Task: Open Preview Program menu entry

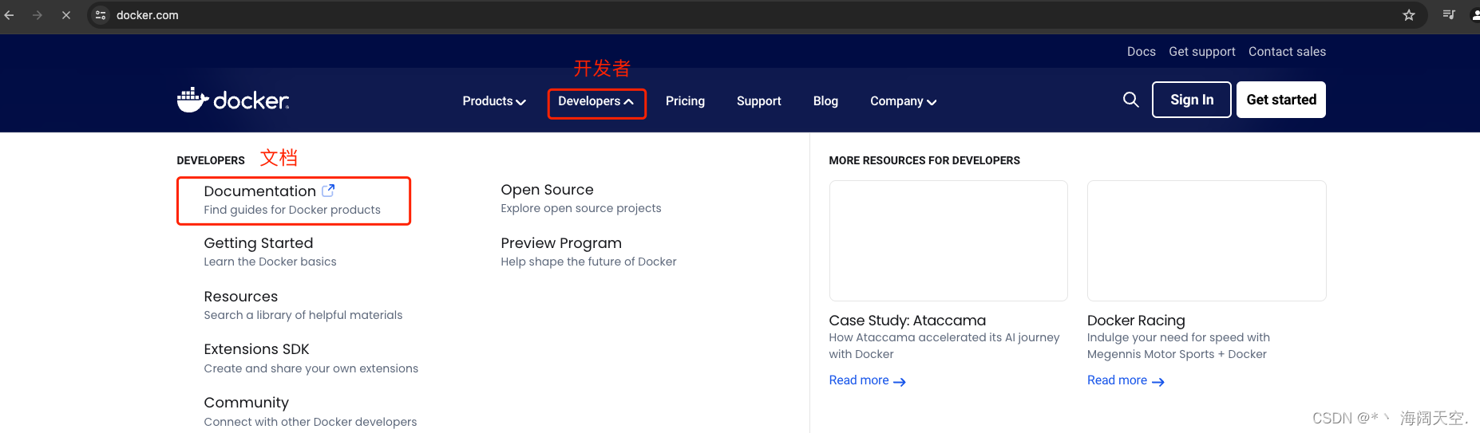Action: 588,251
